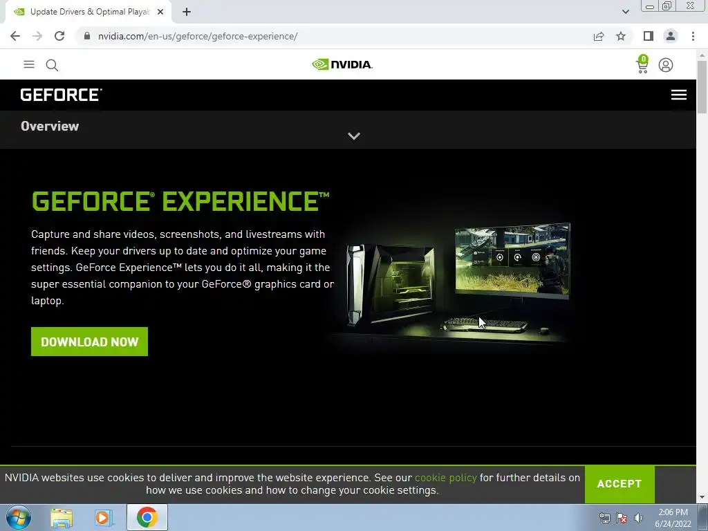Open network status tray icon
This screenshot has height=531, width=708.
point(604,518)
